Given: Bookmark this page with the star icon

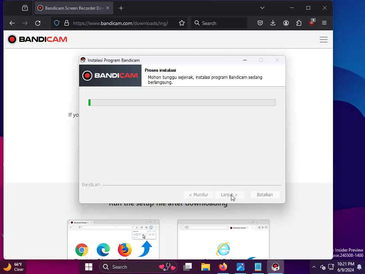Looking at the screenshot, I should (182, 23).
